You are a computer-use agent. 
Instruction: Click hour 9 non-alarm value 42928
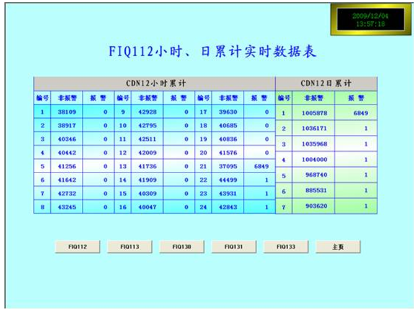coord(147,112)
